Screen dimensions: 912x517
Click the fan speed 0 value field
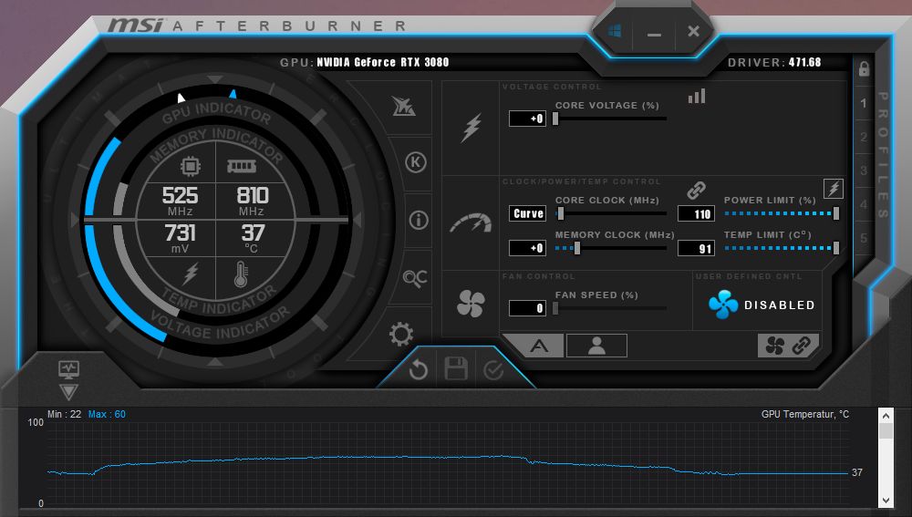(527, 308)
